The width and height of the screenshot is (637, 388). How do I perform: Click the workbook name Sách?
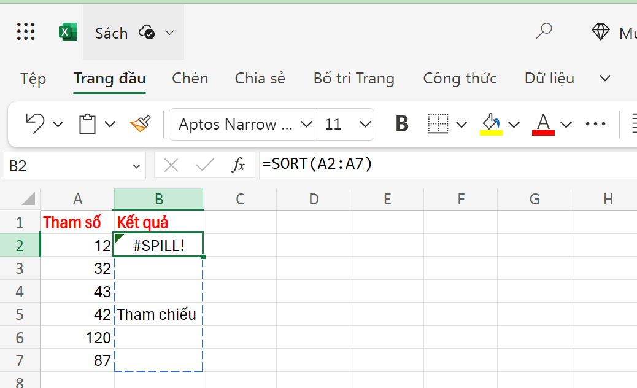(x=111, y=33)
